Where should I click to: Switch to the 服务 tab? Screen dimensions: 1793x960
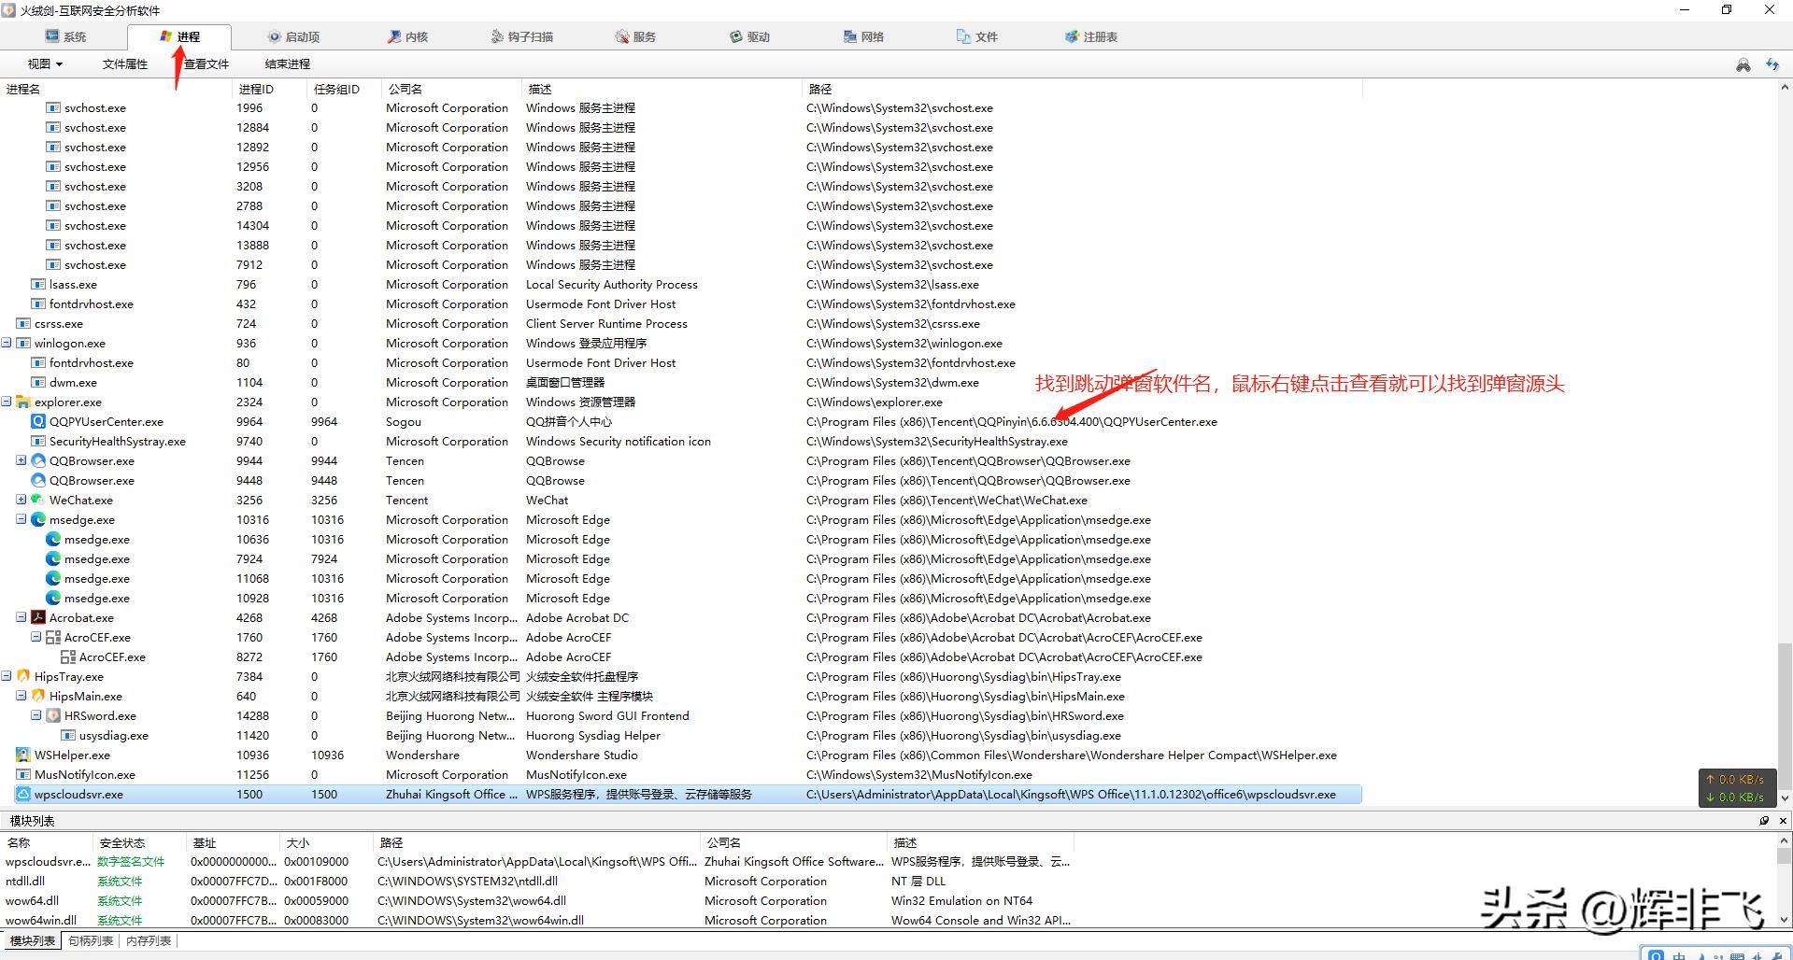pos(635,37)
